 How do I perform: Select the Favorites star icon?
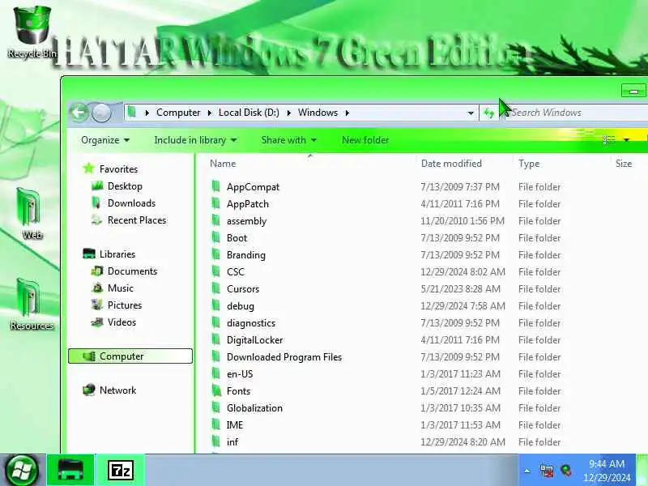pyautogui.click(x=88, y=168)
